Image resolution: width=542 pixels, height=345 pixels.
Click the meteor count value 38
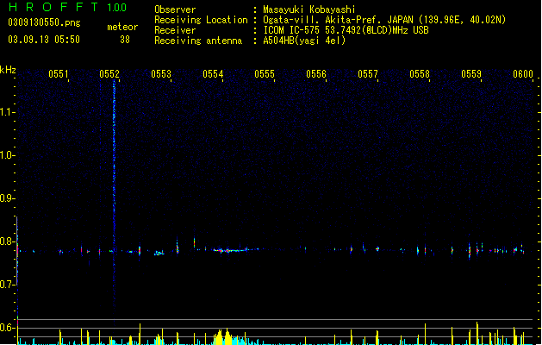[x=125, y=40]
